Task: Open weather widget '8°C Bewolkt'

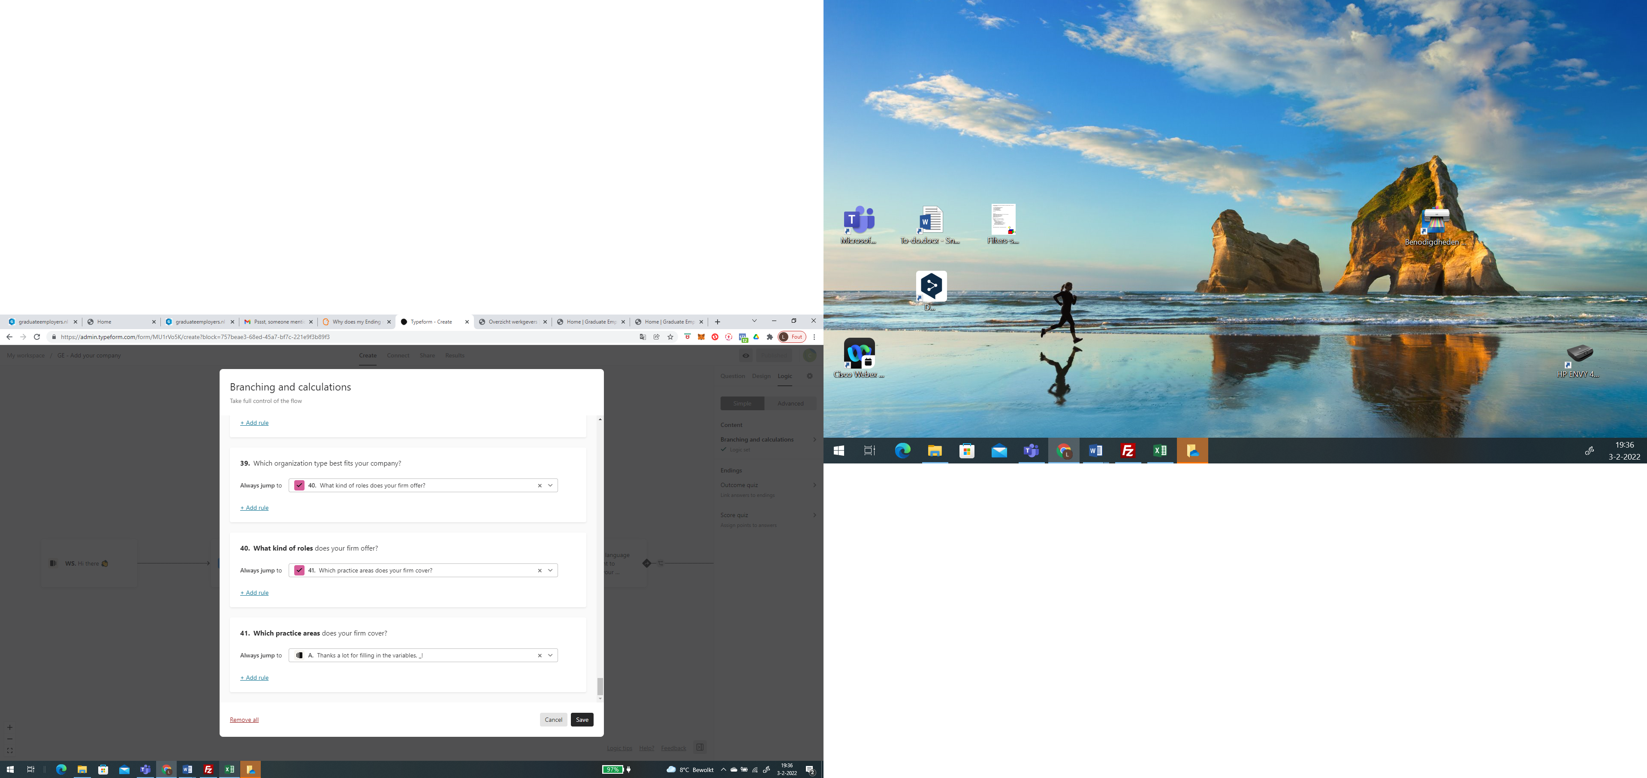Action: (690, 770)
